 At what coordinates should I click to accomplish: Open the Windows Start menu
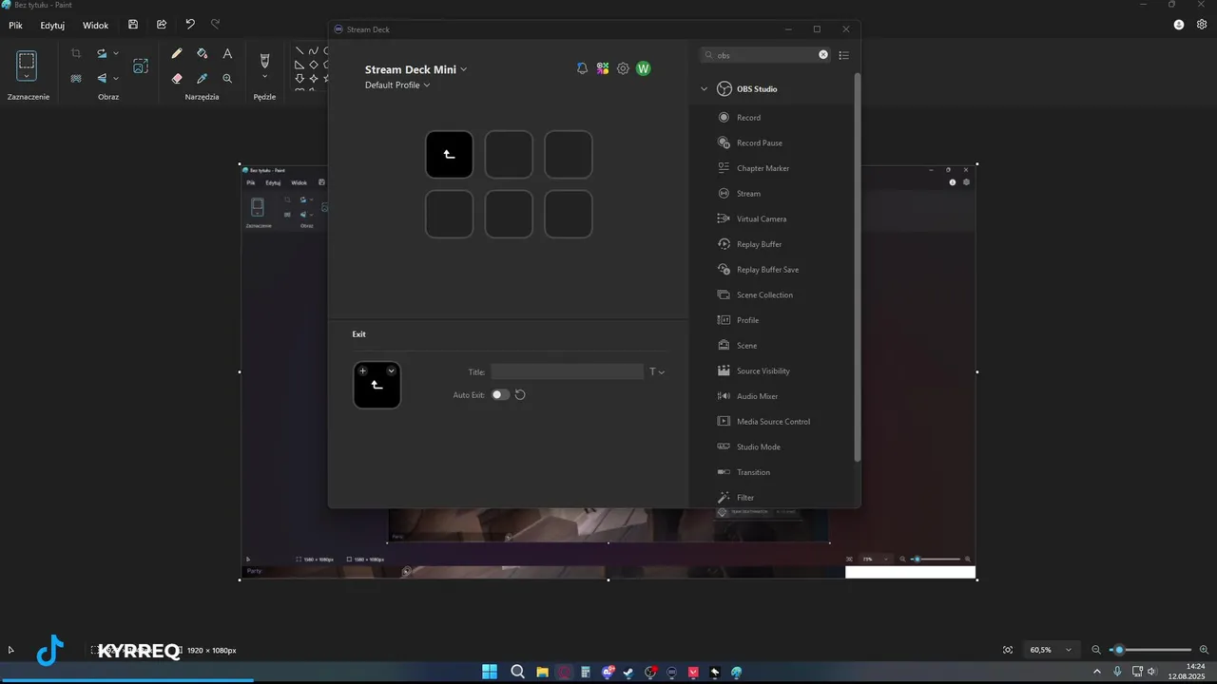click(489, 672)
